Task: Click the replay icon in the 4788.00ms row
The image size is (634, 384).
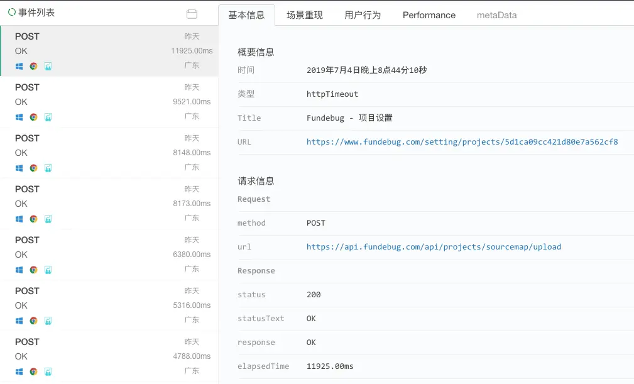Action: 48,372
